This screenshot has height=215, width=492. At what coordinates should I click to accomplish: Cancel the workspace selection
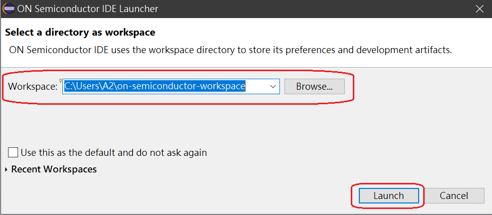(454, 195)
